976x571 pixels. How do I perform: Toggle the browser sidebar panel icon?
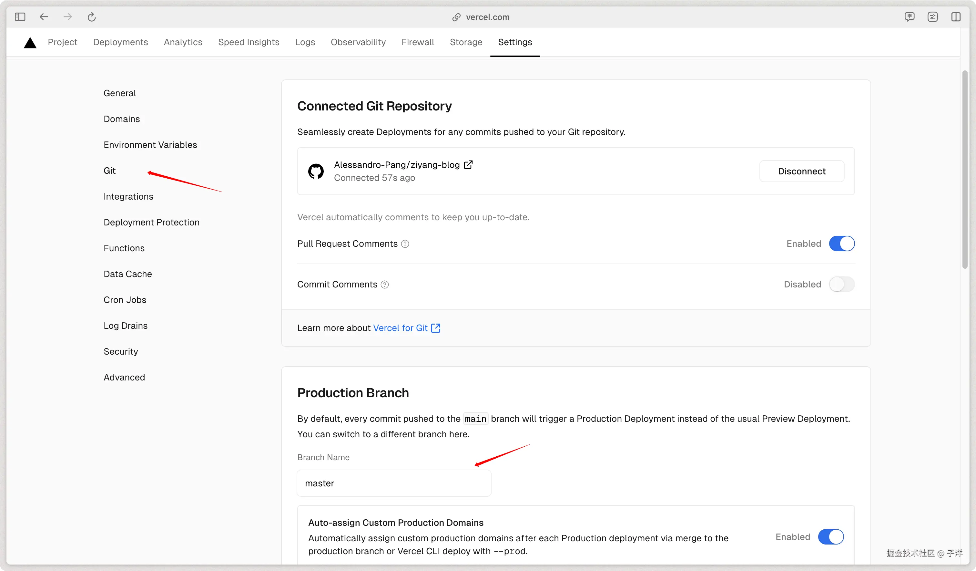pos(20,17)
